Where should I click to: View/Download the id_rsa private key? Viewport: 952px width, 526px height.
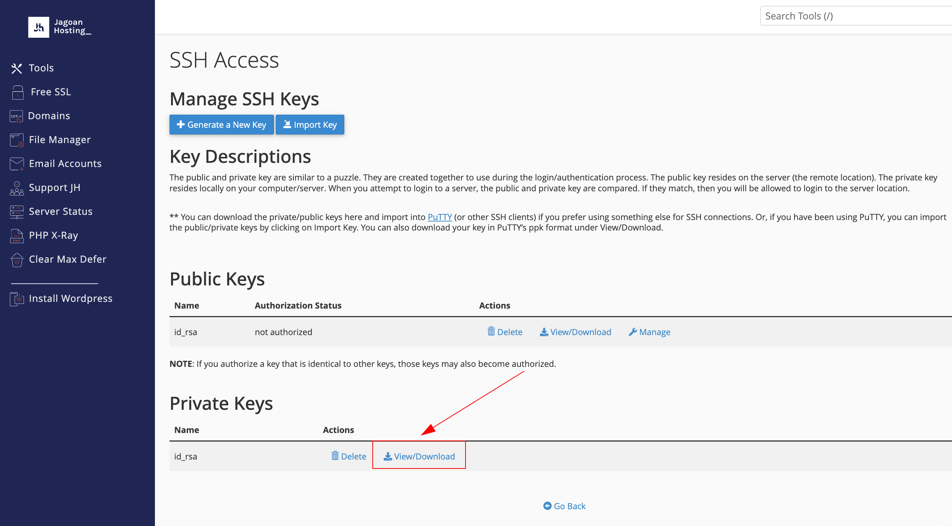click(419, 457)
